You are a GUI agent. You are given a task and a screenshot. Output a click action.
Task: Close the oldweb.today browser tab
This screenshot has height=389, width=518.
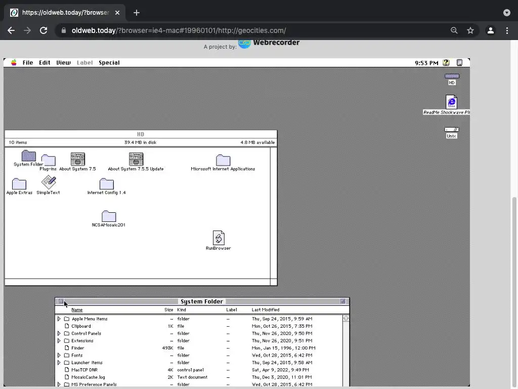[x=117, y=13]
